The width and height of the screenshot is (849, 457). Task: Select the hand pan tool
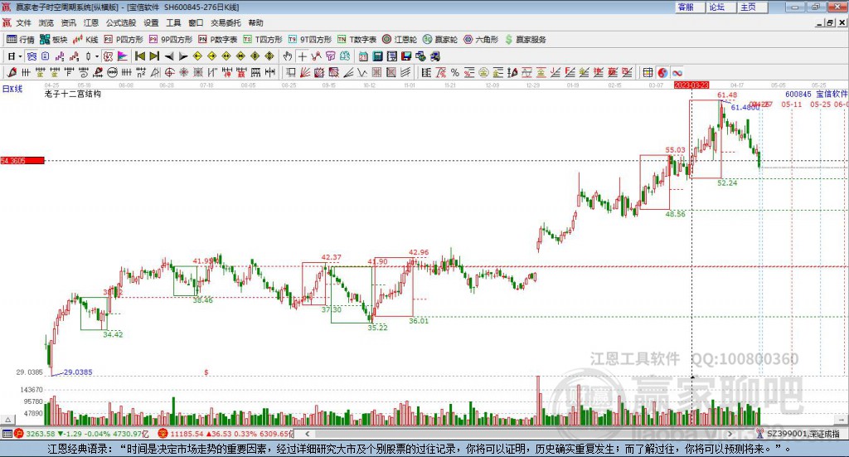point(288,56)
